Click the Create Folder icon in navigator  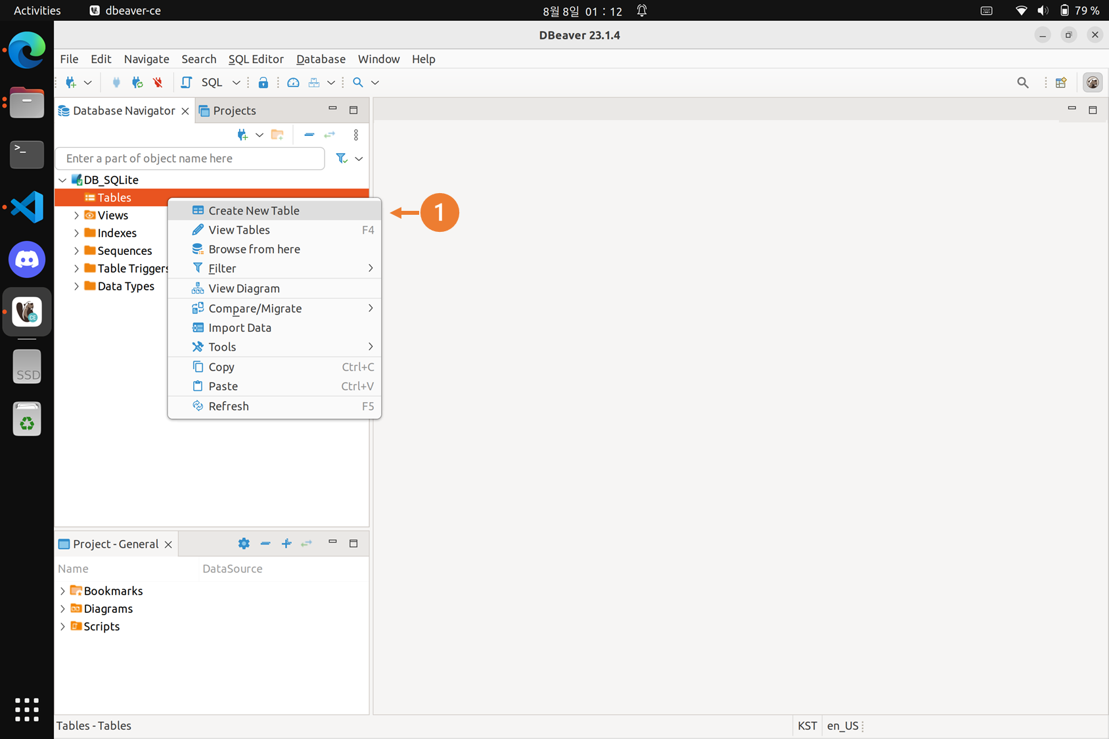tap(277, 135)
